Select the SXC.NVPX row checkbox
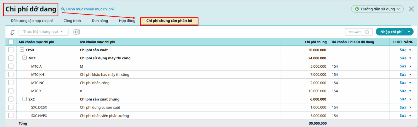Viewport: 418px width, 127px height. pyautogui.click(x=11, y=116)
